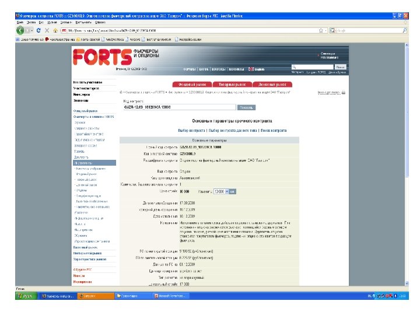Open the second Firefox menu (Edit)
The width and height of the screenshot is (420, 315).
(x=31, y=23)
